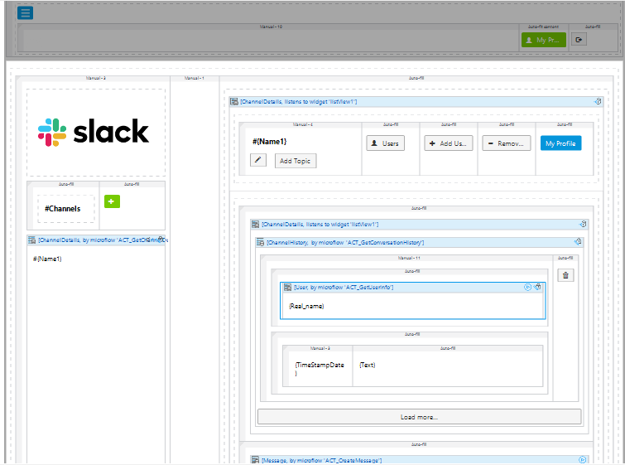Select the #Channels heading text
Image resolution: width=625 pixels, height=465 pixels.
click(63, 208)
